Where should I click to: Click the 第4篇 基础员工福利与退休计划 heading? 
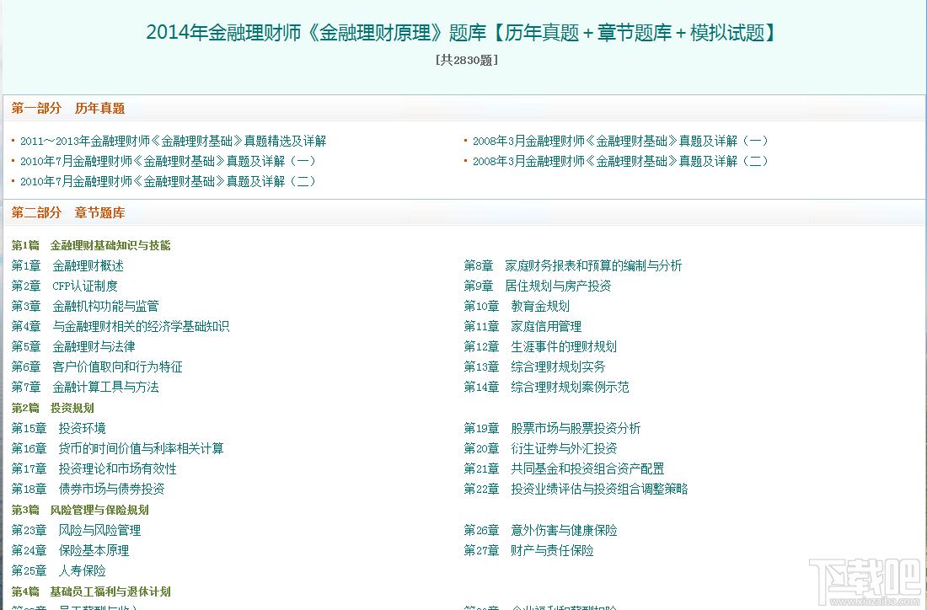pyautogui.click(x=91, y=591)
